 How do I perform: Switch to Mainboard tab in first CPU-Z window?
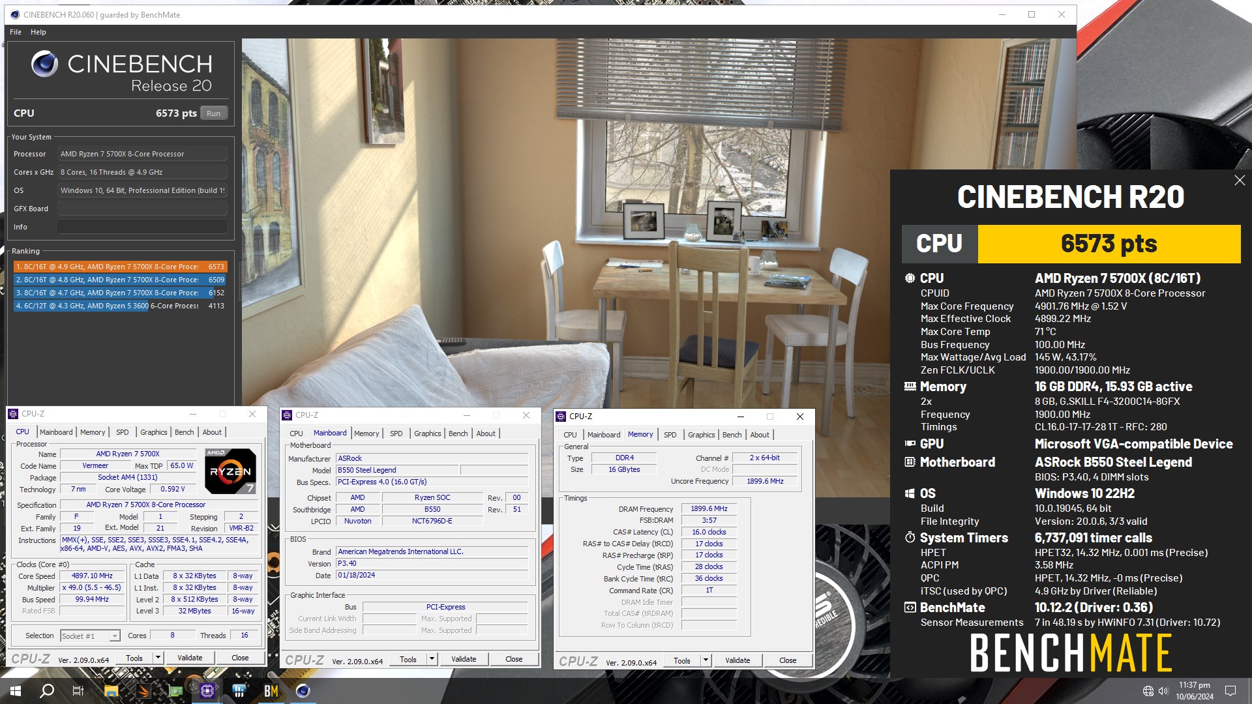pos(56,432)
